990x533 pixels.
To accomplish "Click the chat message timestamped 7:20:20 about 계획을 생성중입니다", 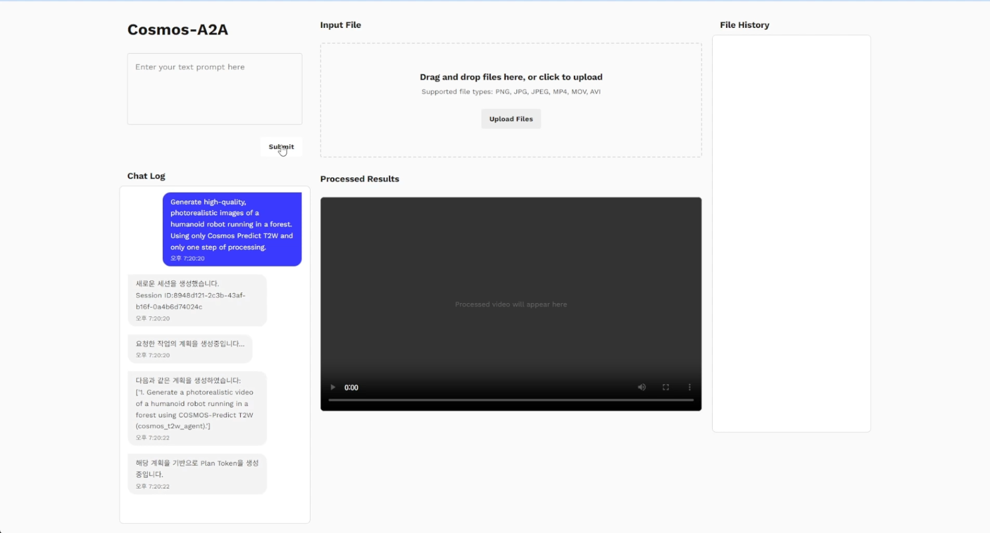I will point(189,348).
